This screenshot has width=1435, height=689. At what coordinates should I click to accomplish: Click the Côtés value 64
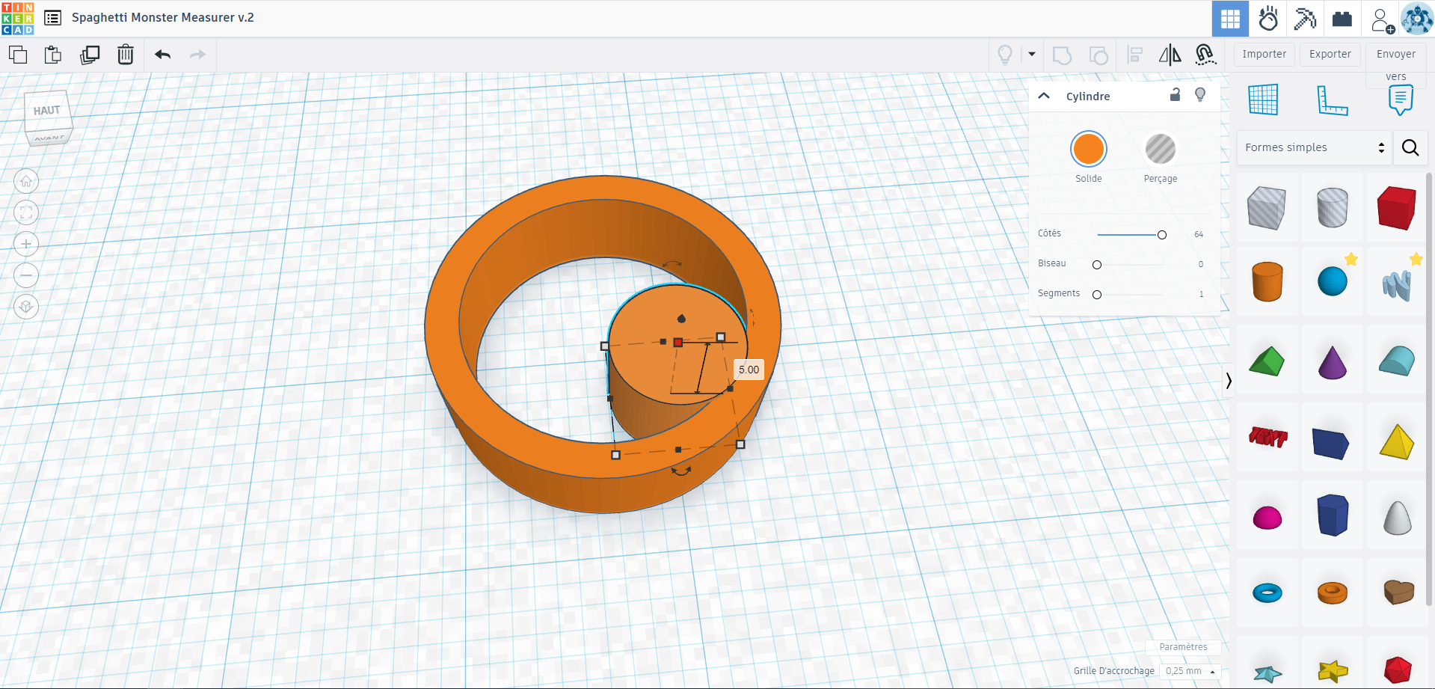click(1199, 235)
